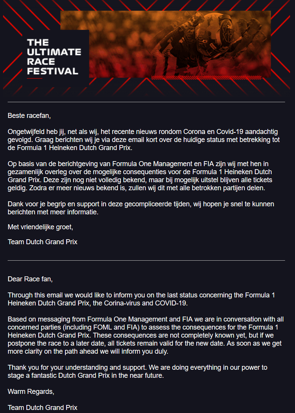Click the short red underline beneath the logo
The height and width of the screenshot is (413, 295).
pos(35,78)
